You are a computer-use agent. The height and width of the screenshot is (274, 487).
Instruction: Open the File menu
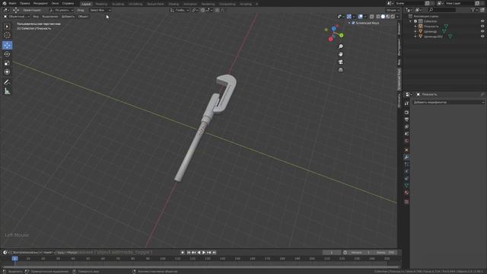coord(12,3)
